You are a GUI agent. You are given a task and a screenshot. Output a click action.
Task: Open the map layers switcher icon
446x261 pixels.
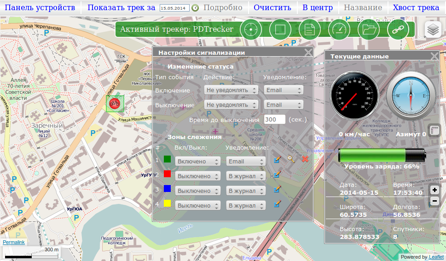point(433,30)
